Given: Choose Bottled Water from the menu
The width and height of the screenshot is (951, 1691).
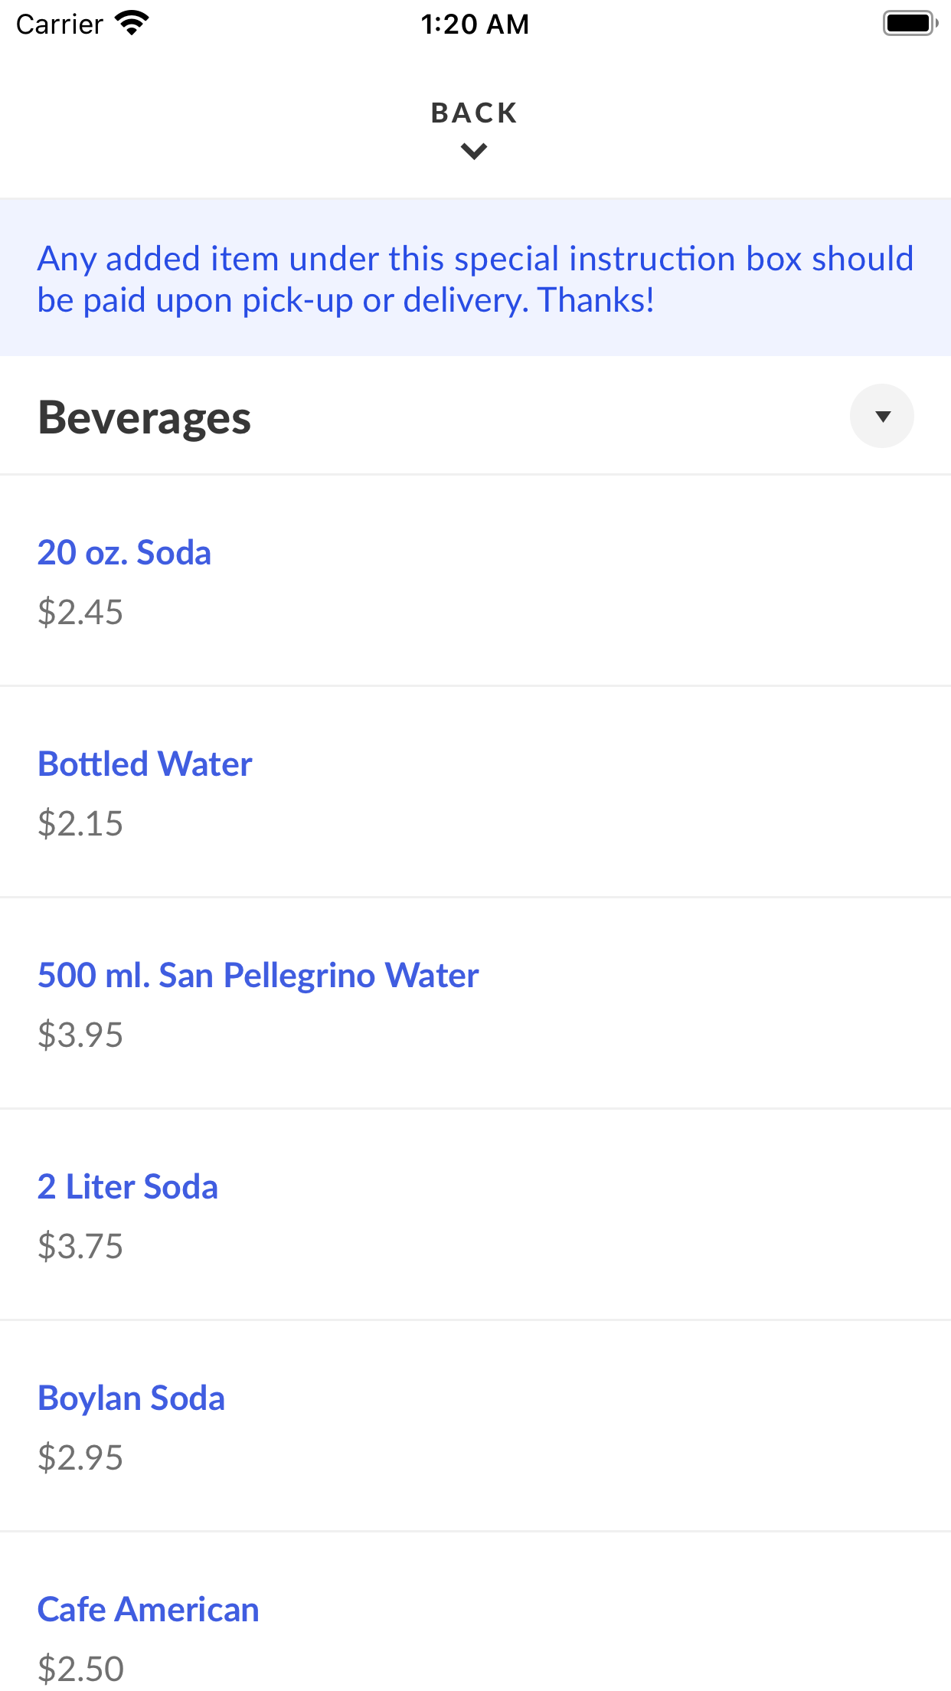Looking at the screenshot, I should 145,764.
